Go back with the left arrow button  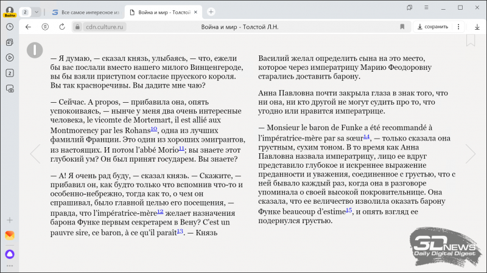point(28,27)
